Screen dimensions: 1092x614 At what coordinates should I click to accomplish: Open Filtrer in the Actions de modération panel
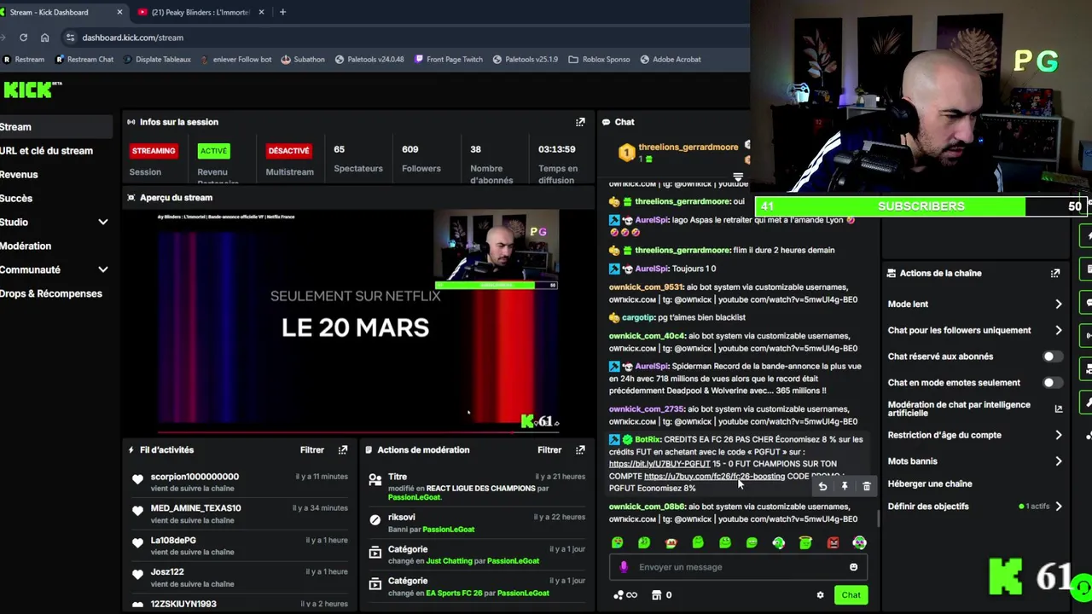coord(549,450)
